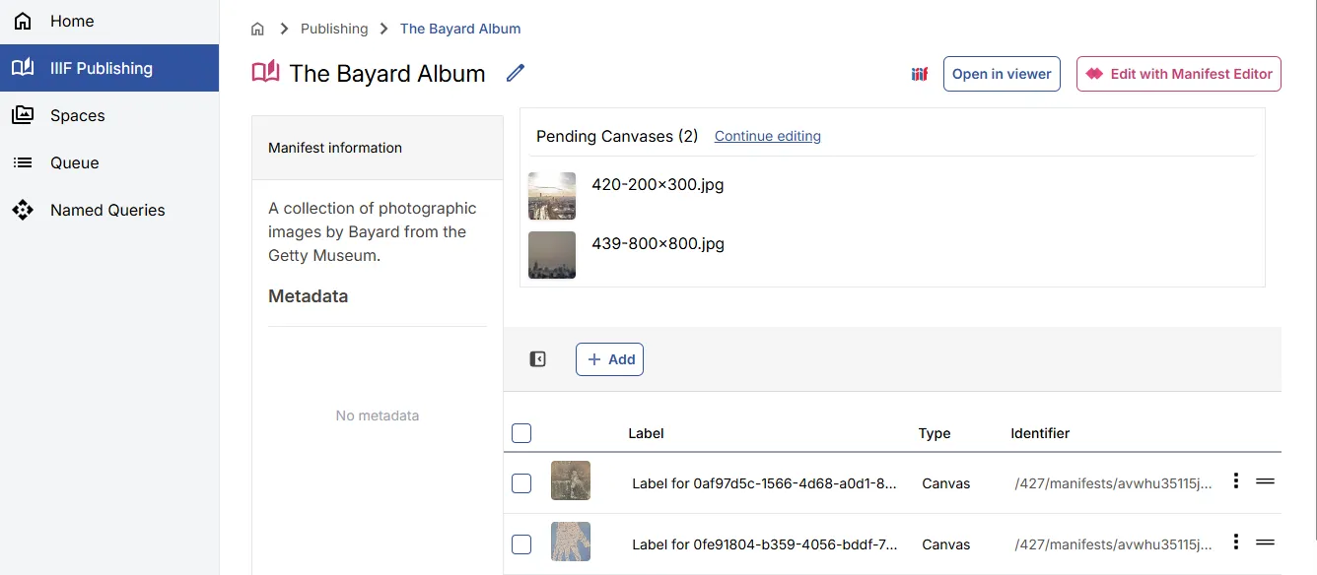The height and width of the screenshot is (575, 1317).
Task: Click the Continue editing link
Action: 767,136
